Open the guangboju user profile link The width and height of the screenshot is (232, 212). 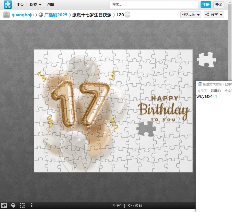[22, 15]
